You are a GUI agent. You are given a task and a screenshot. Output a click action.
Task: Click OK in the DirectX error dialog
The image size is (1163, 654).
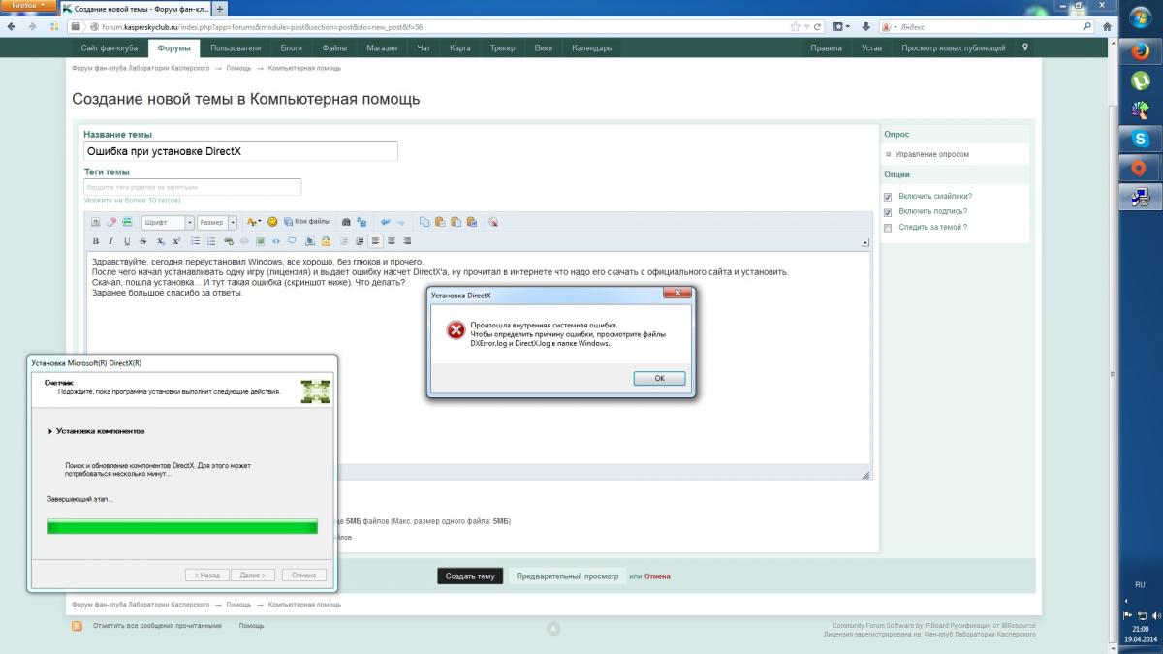point(659,378)
